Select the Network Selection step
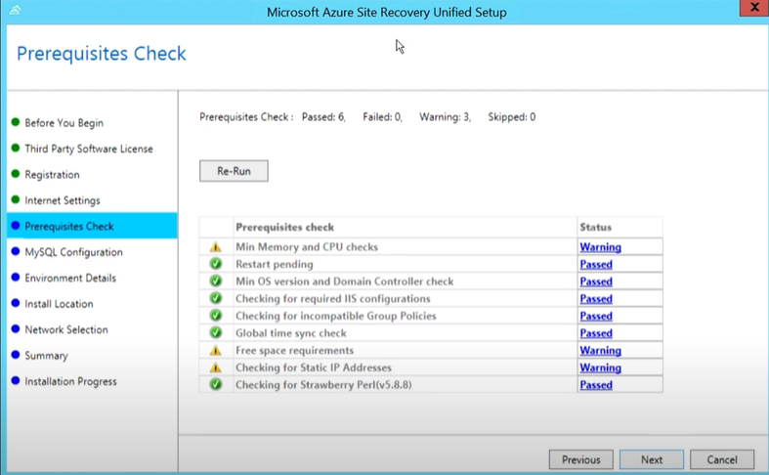 (66, 329)
